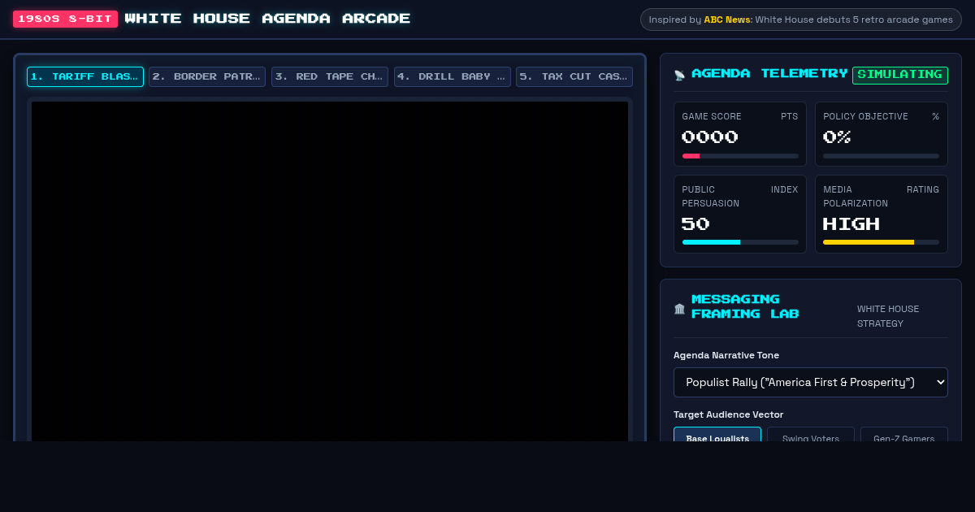Click the MEDIA POLARIZATION label
Image resolution: width=975 pixels, height=512 pixels.
coord(856,196)
